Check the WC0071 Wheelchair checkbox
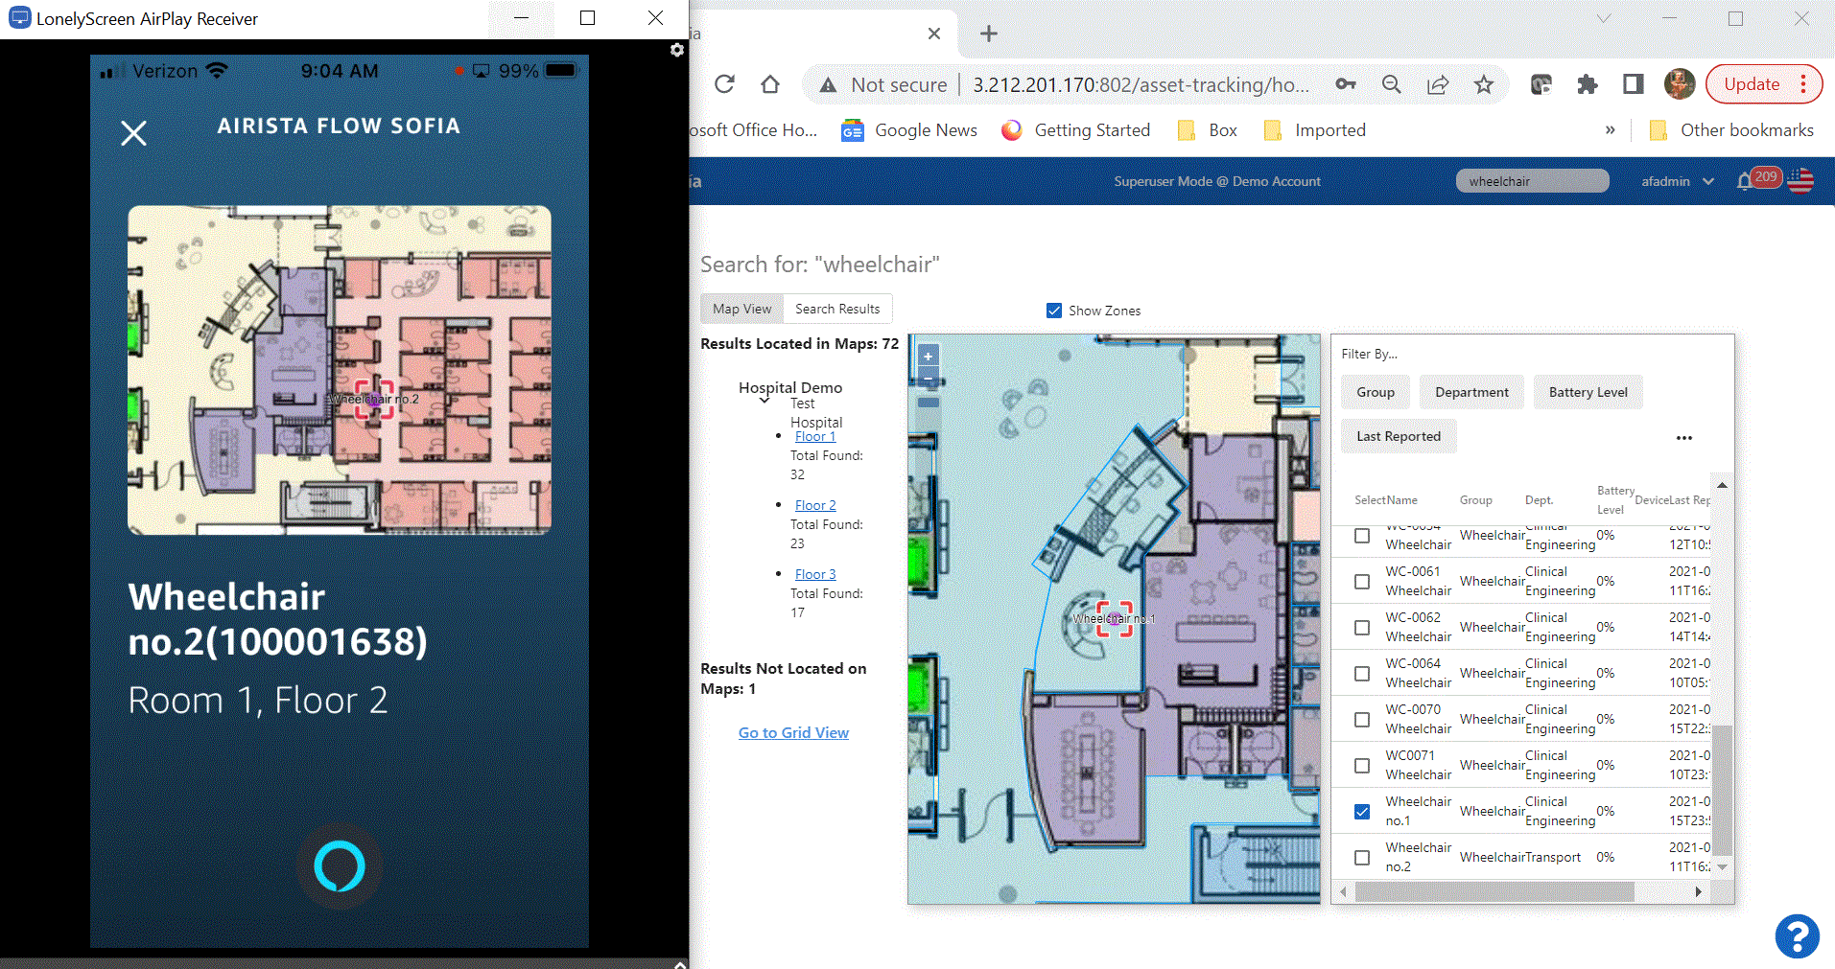 (x=1361, y=765)
